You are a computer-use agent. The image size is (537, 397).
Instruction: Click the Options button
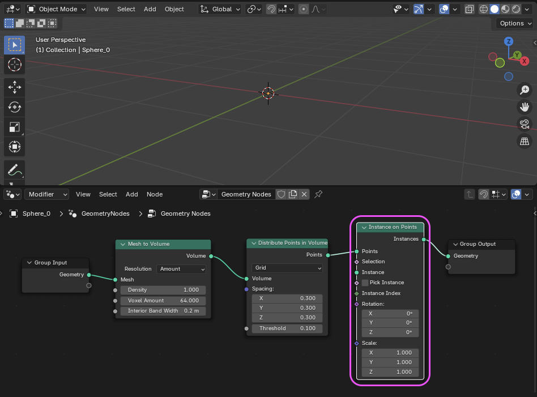(515, 23)
